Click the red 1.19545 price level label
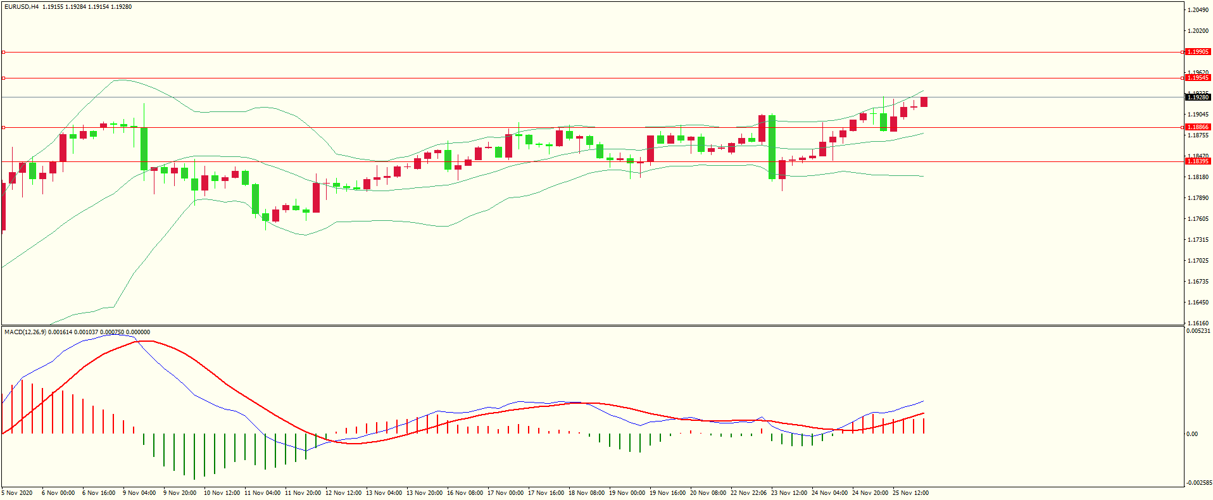 1198,78
